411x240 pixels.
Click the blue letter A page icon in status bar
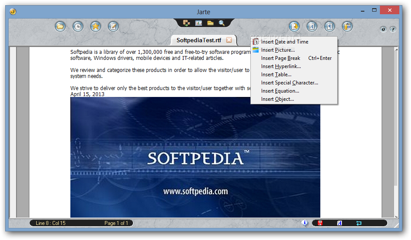coord(339,223)
